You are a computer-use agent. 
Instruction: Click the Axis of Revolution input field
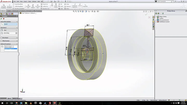pyautogui.click(x=10, y=24)
